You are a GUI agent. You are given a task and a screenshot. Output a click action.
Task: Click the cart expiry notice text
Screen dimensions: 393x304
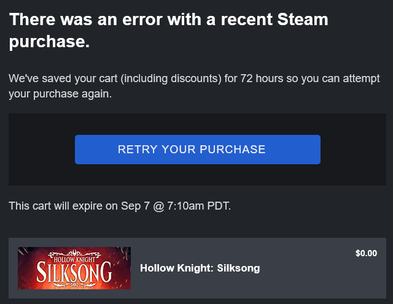(120, 206)
